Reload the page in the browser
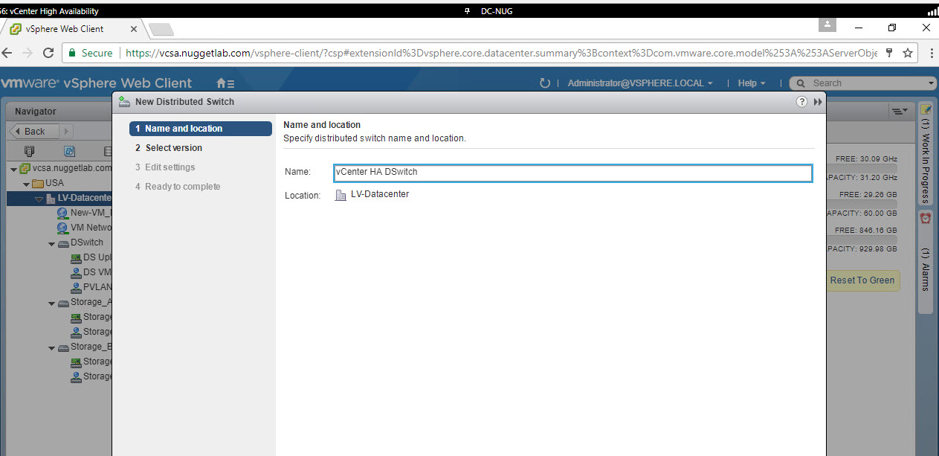 point(48,53)
